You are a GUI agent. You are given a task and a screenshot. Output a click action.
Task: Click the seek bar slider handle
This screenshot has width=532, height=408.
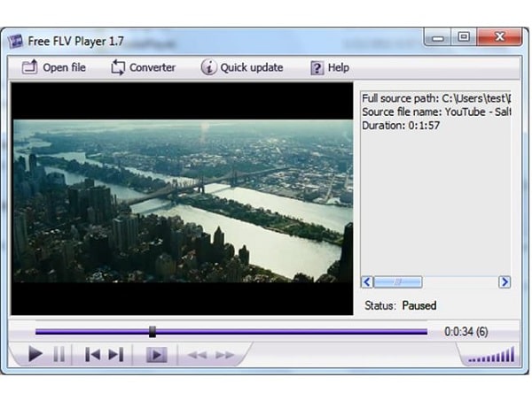[x=153, y=332]
